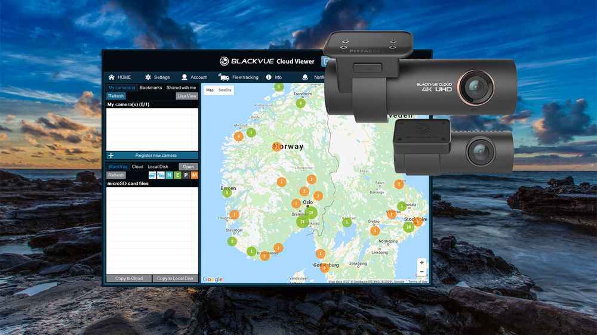Toggle the N (Normal) file filter
The height and width of the screenshot is (335, 597).
click(x=169, y=175)
